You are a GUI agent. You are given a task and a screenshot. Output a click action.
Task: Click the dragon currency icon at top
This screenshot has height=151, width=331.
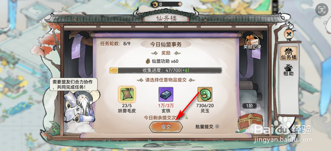pyautogui.click(x=155, y=4)
